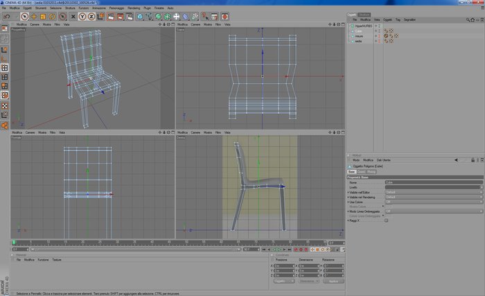Select the misure object in tree

(359, 36)
